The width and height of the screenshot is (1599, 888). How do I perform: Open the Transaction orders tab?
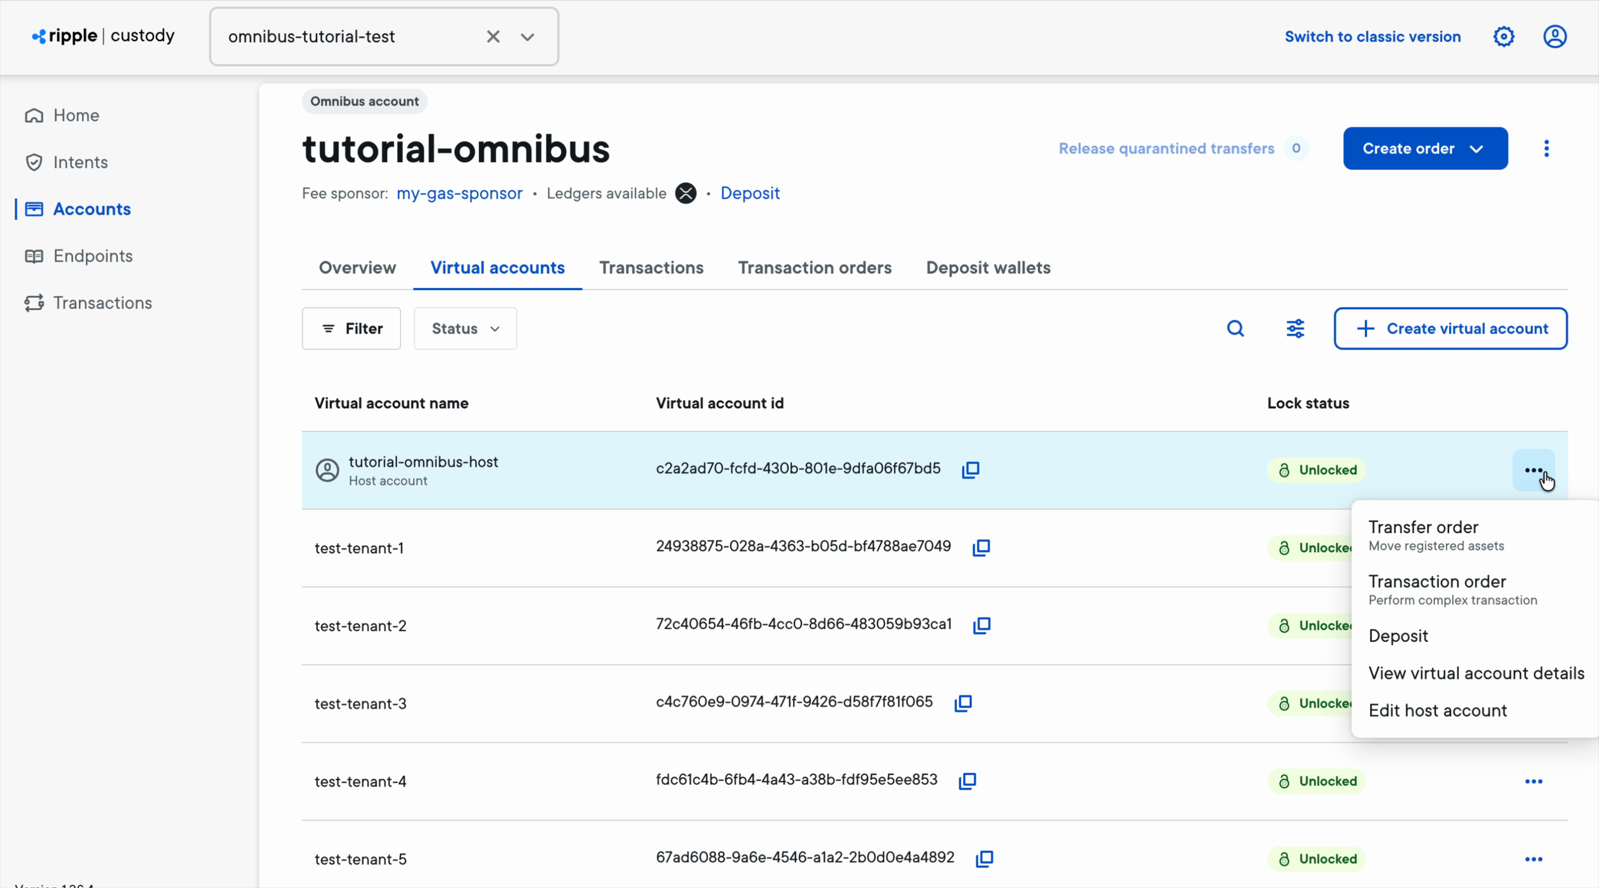click(x=814, y=268)
